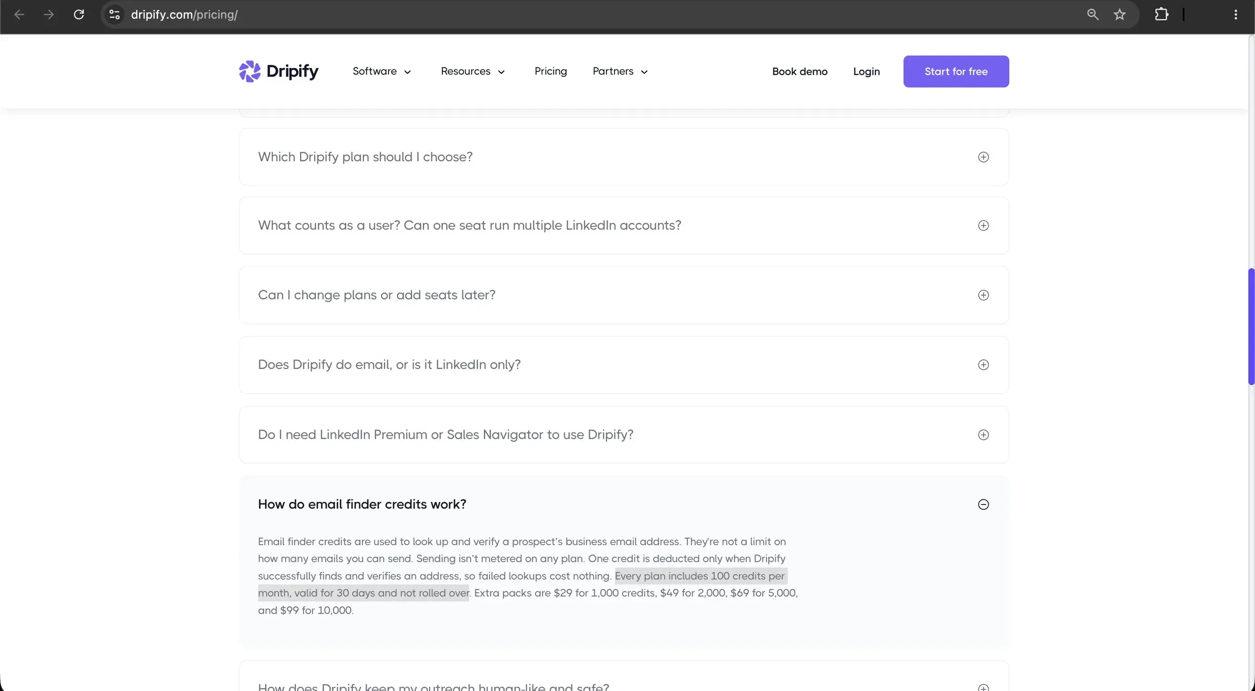Click 'How does Dripify keep my outreach human-like' question
Screen dimensions: 1255x691
(433, 686)
